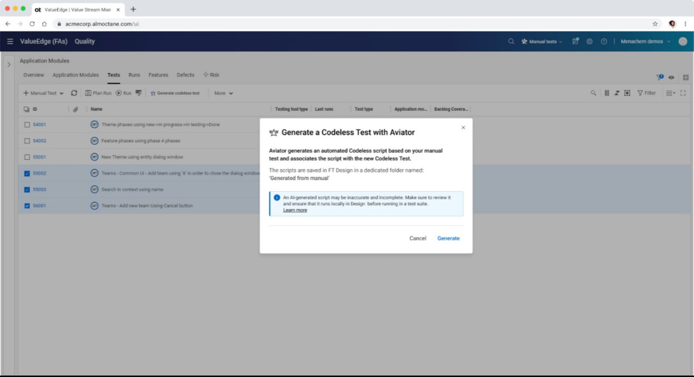
Task: Click the user avatar in header
Action: pyautogui.click(x=683, y=42)
